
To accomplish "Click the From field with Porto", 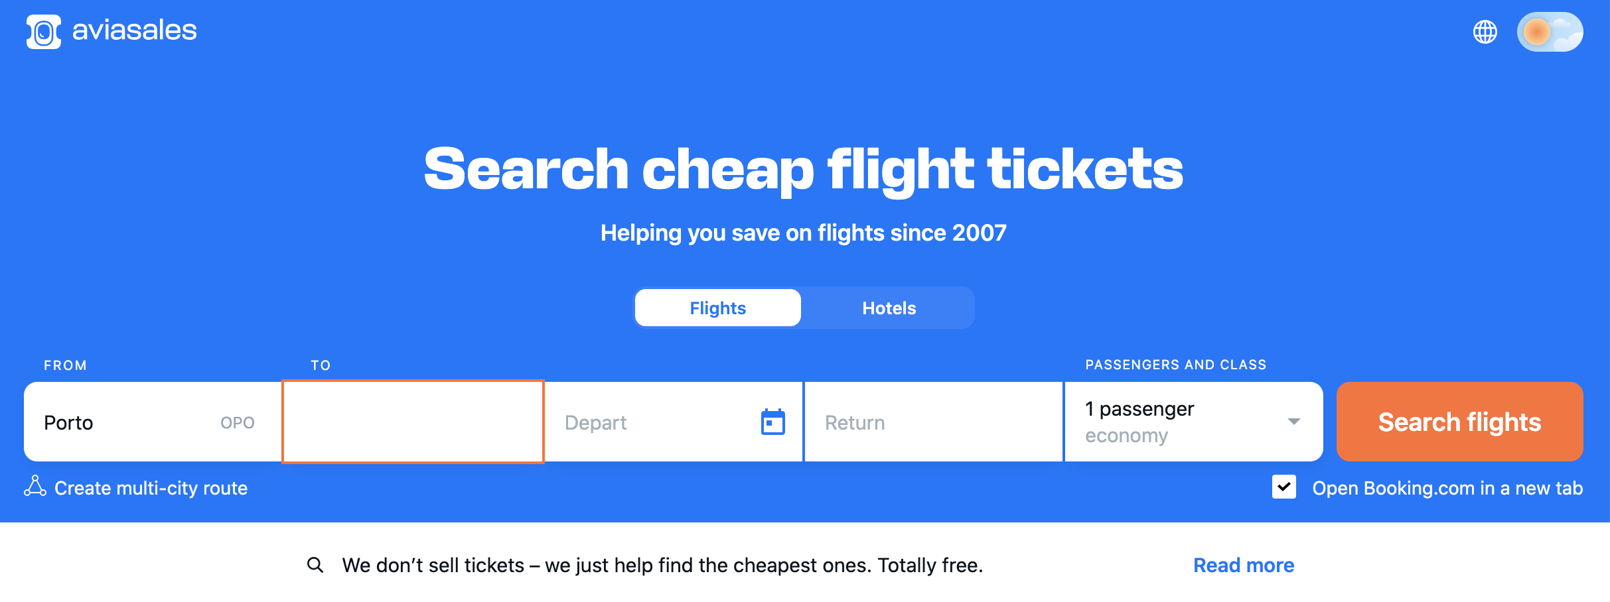I will coord(153,422).
